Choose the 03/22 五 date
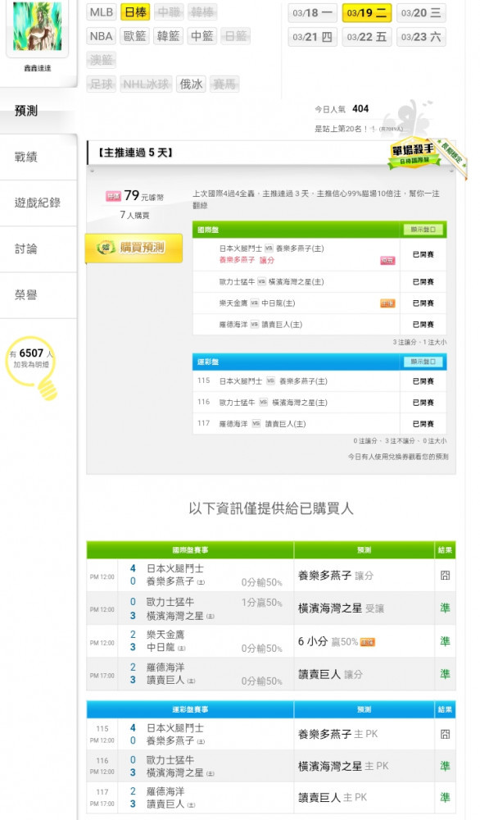Image resolution: width=480 pixels, height=820 pixels. pos(367,37)
